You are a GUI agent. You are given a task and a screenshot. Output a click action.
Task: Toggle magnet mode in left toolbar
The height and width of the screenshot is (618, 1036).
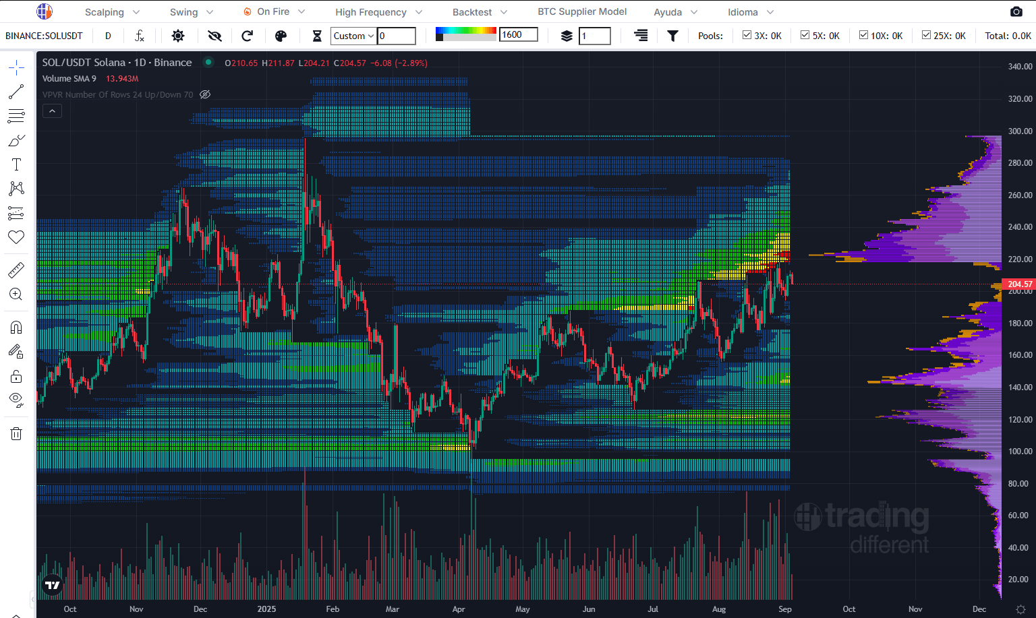(16, 328)
